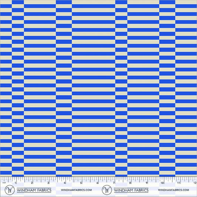197x197 pixels.
Task: Click WINDHAM FABRICS wordmark below ruler mark 8
Action: click(x=131, y=190)
